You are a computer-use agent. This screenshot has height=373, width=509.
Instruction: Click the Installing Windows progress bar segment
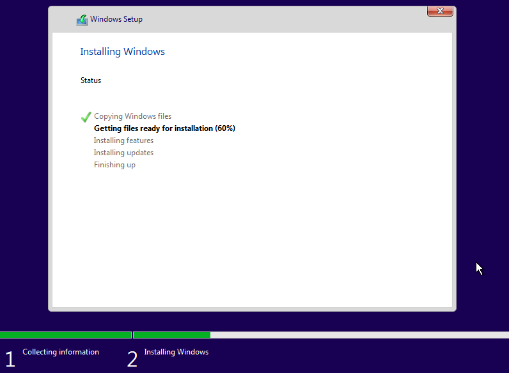click(321, 335)
